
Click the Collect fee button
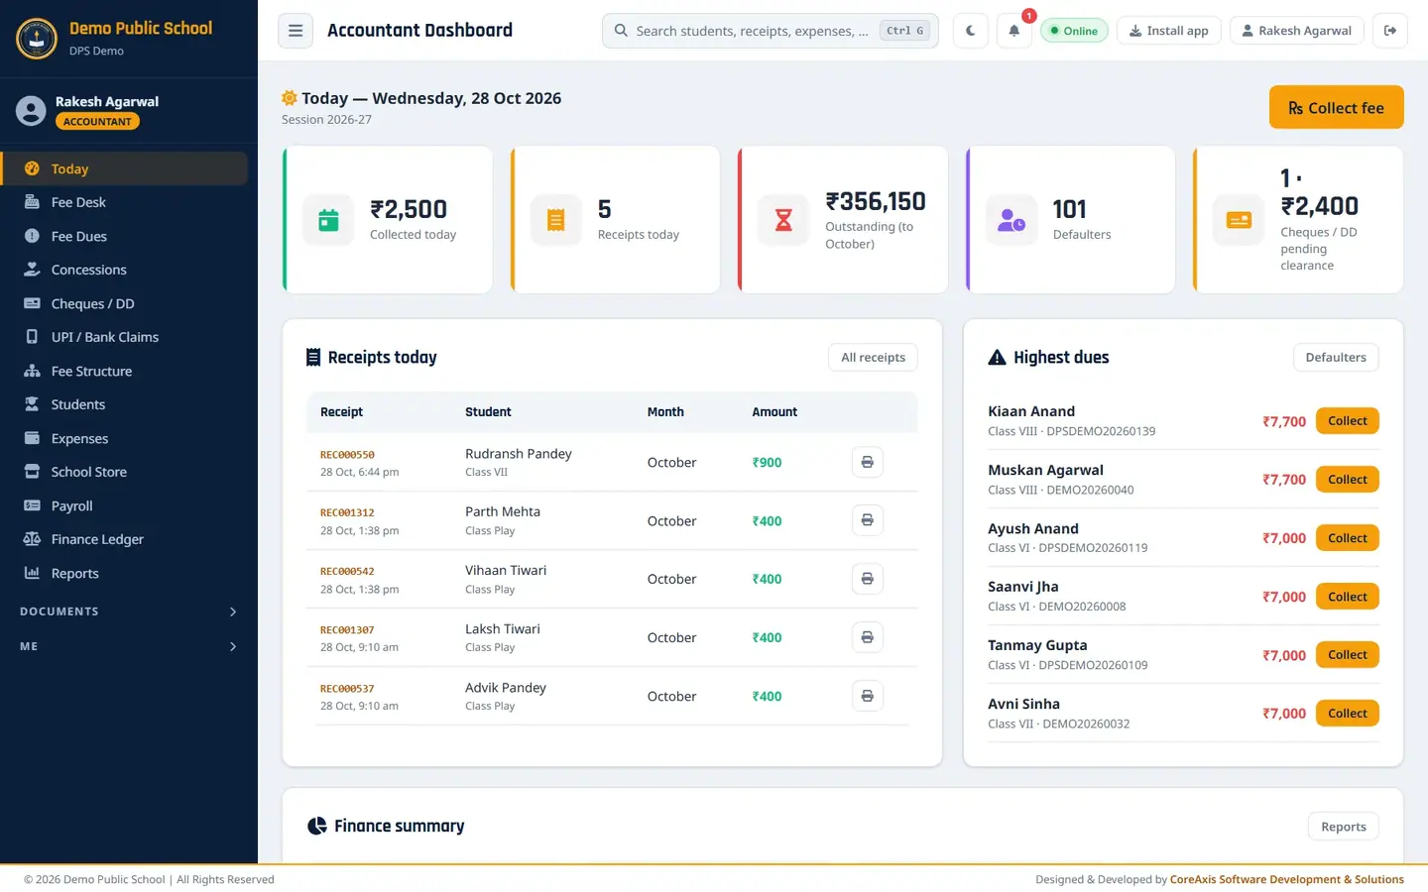tap(1336, 107)
